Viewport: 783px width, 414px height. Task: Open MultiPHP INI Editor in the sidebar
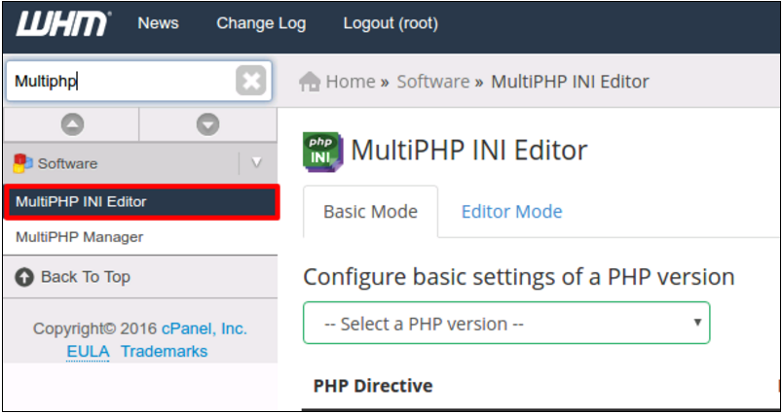tap(142, 202)
